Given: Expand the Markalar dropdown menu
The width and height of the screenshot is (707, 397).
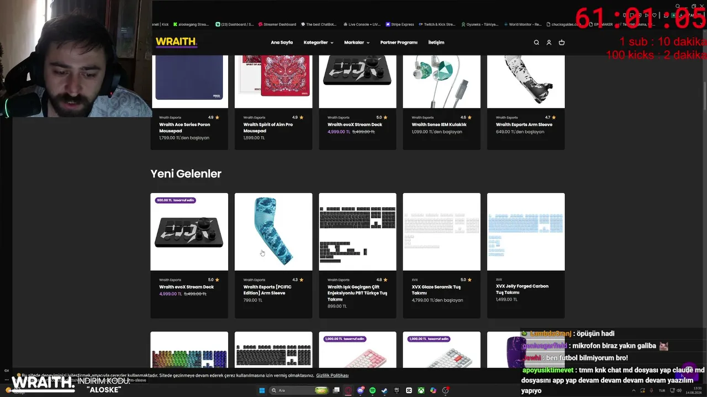Looking at the screenshot, I should [357, 42].
